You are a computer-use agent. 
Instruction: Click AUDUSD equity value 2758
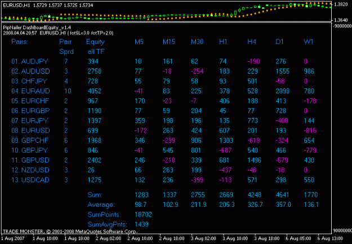point(95,71)
